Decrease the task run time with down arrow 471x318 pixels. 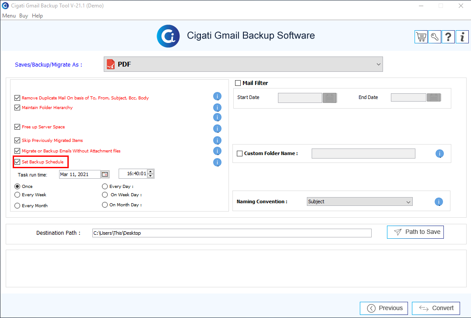point(151,176)
